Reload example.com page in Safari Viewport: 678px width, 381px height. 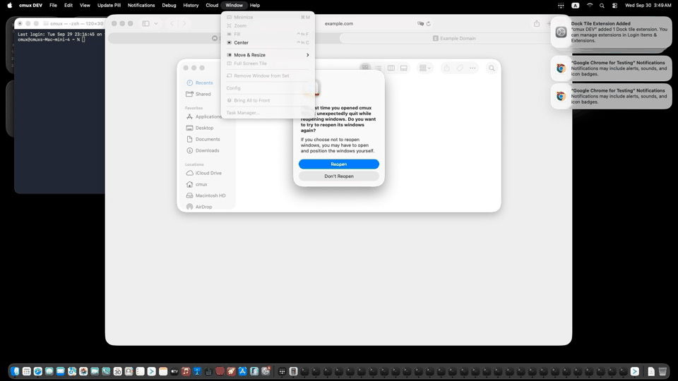429,24
